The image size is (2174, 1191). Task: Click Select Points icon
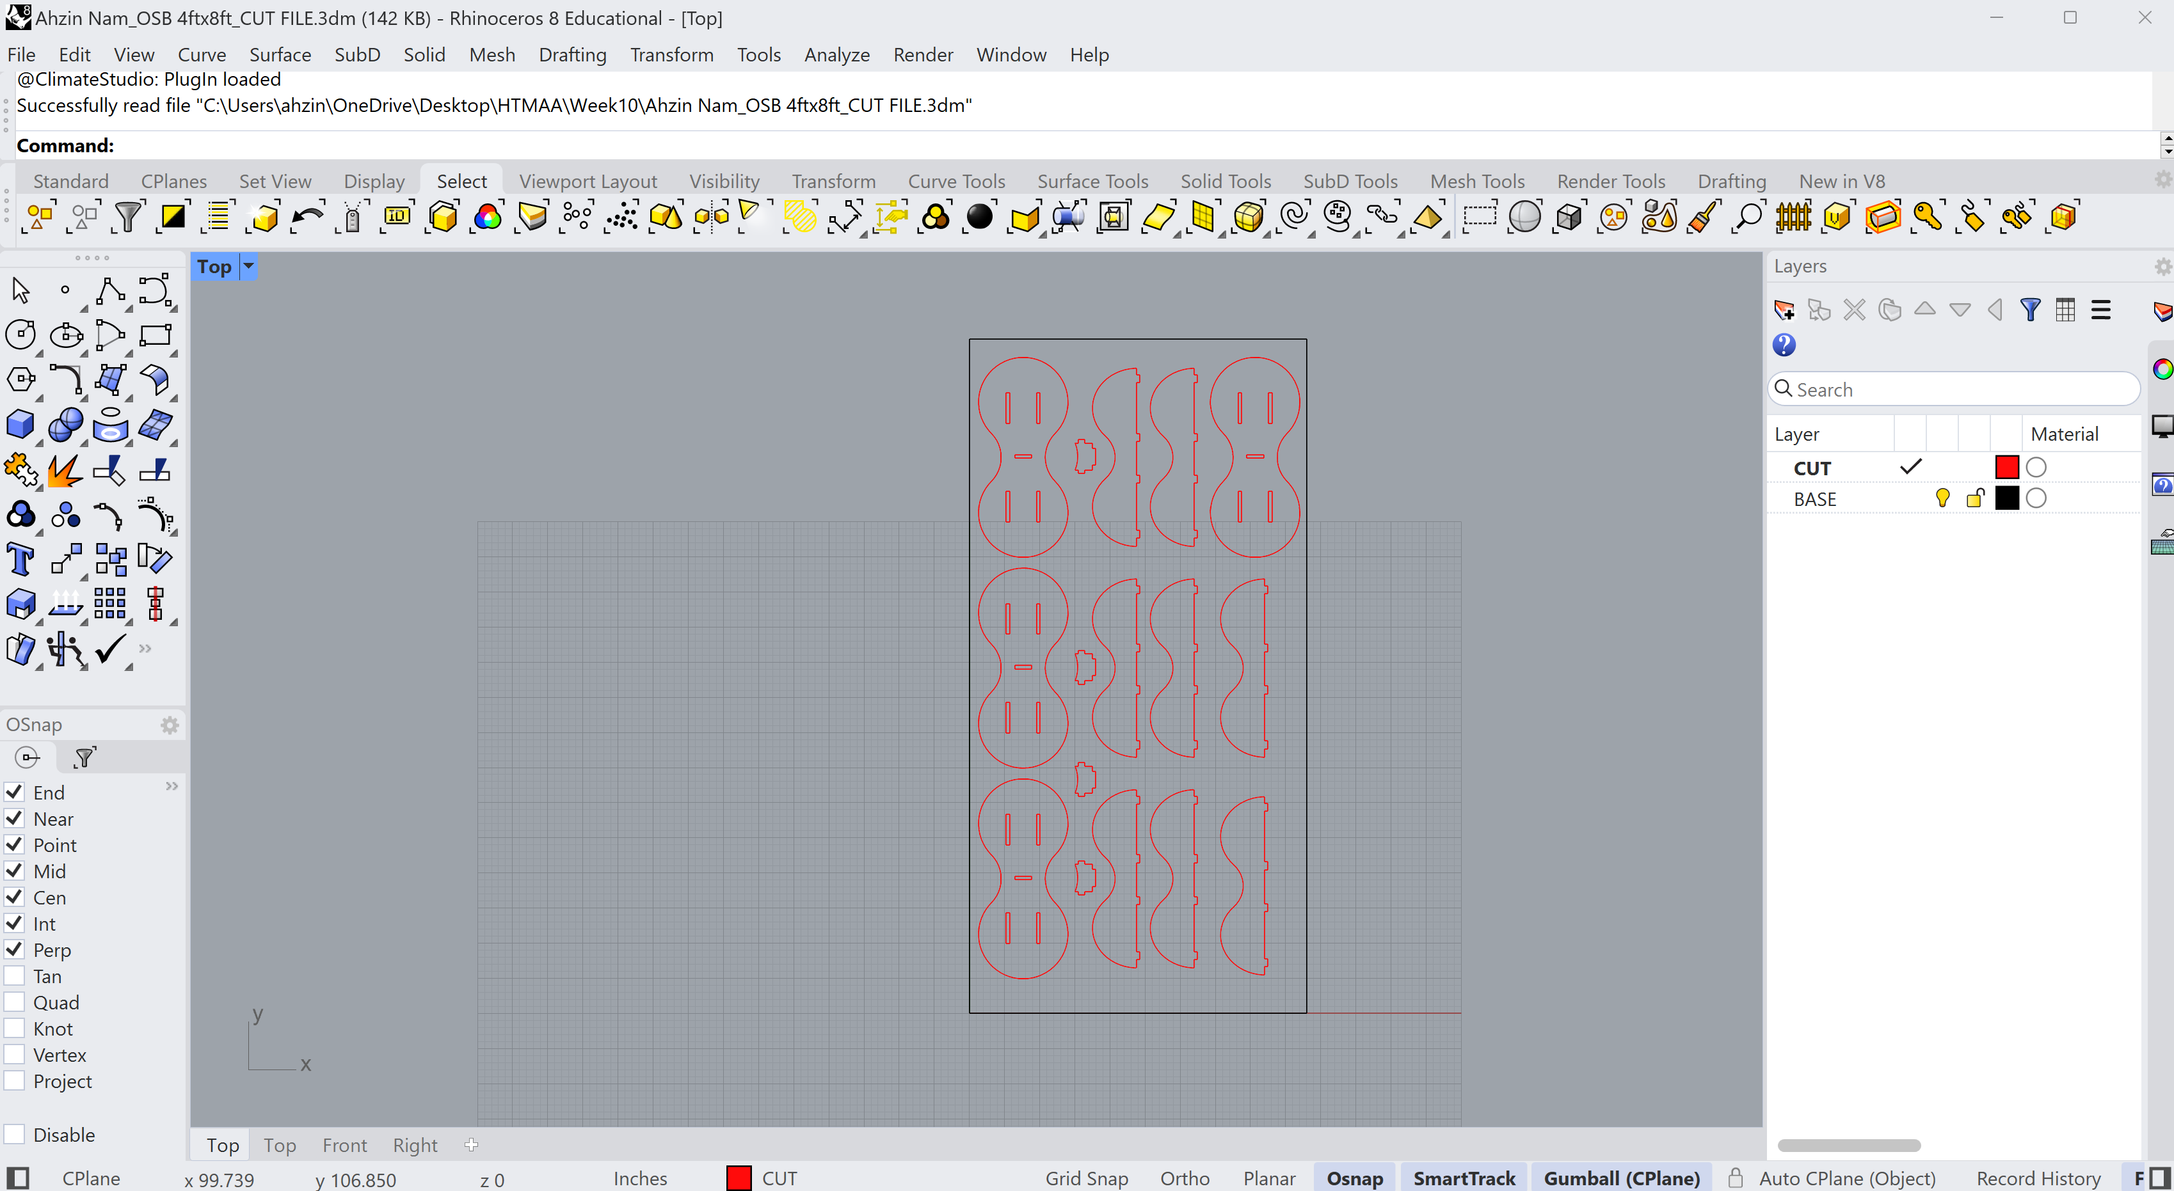point(577,217)
